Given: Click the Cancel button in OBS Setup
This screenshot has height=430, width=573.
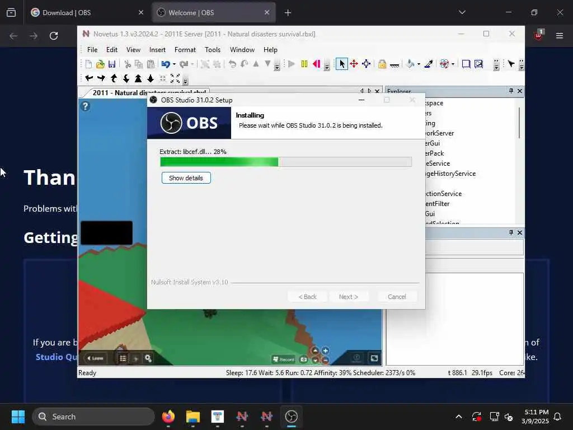Looking at the screenshot, I should pos(397,297).
